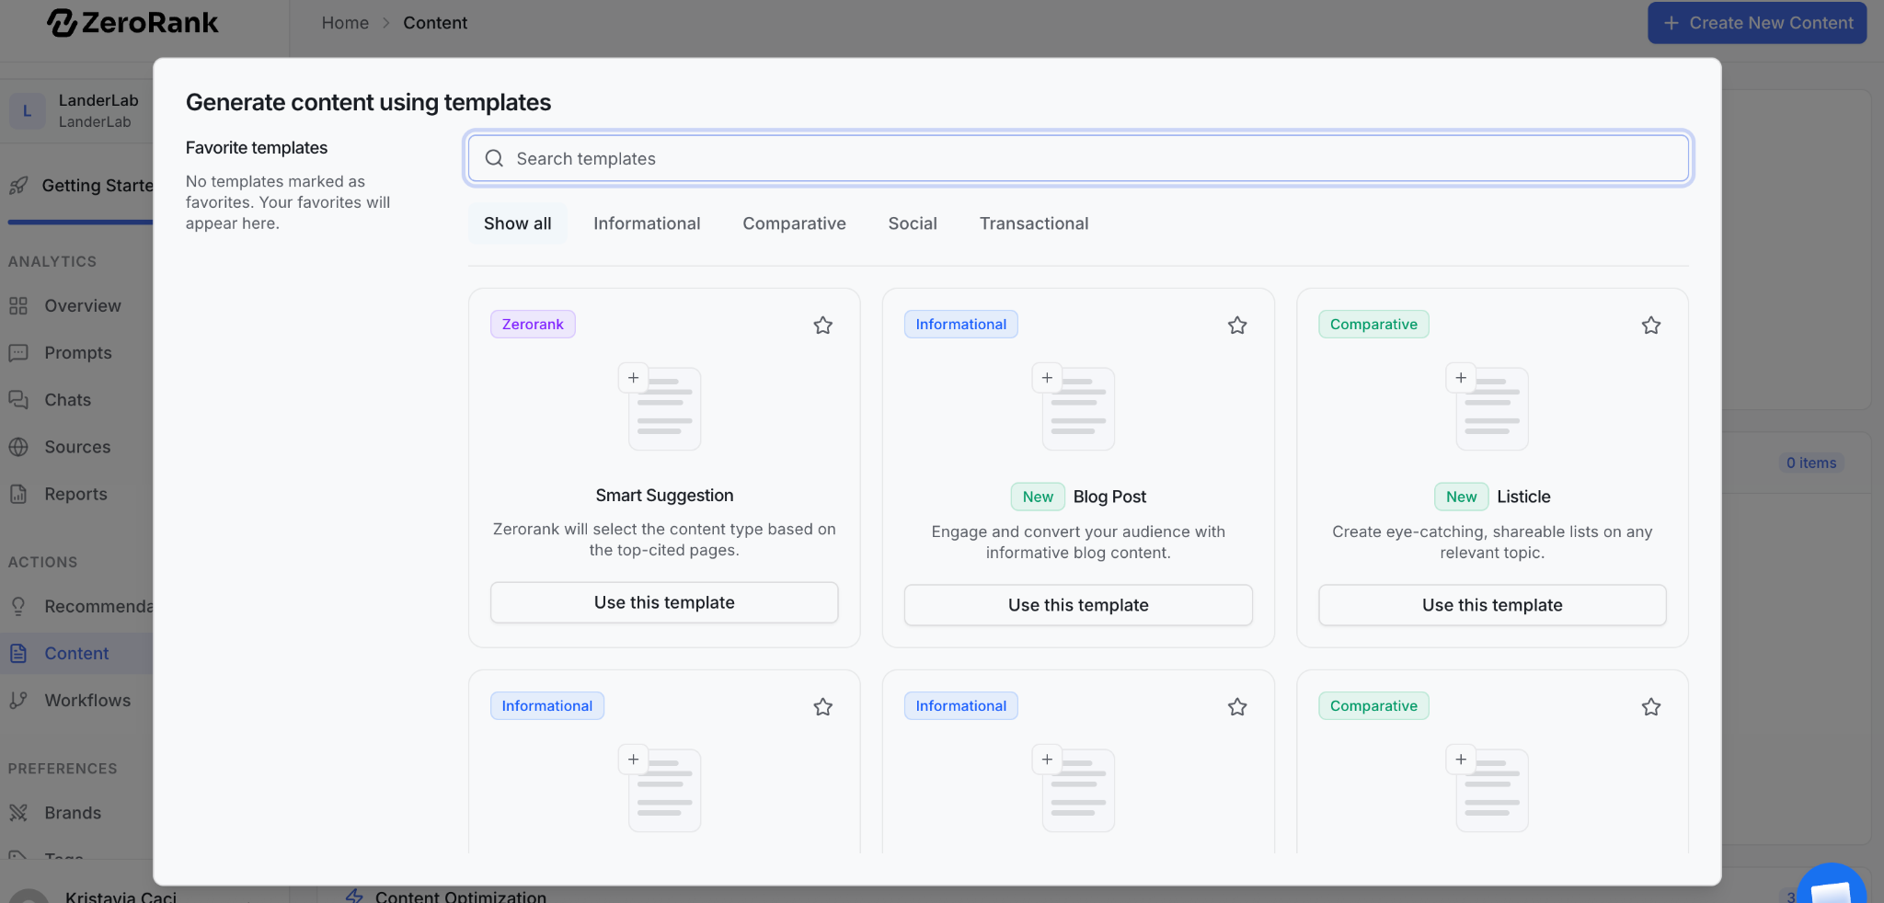Screen dimensions: 1884x903
Task: Click the Sources globe icon
Action: coord(18,447)
